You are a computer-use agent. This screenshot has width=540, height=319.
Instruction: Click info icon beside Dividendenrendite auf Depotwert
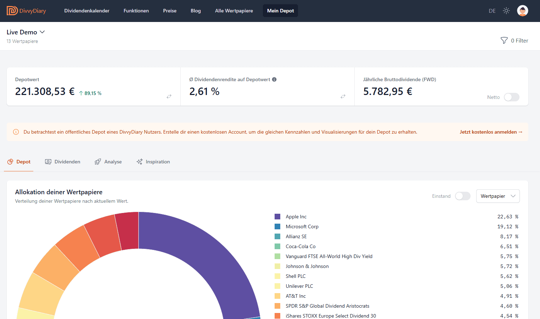point(274,79)
